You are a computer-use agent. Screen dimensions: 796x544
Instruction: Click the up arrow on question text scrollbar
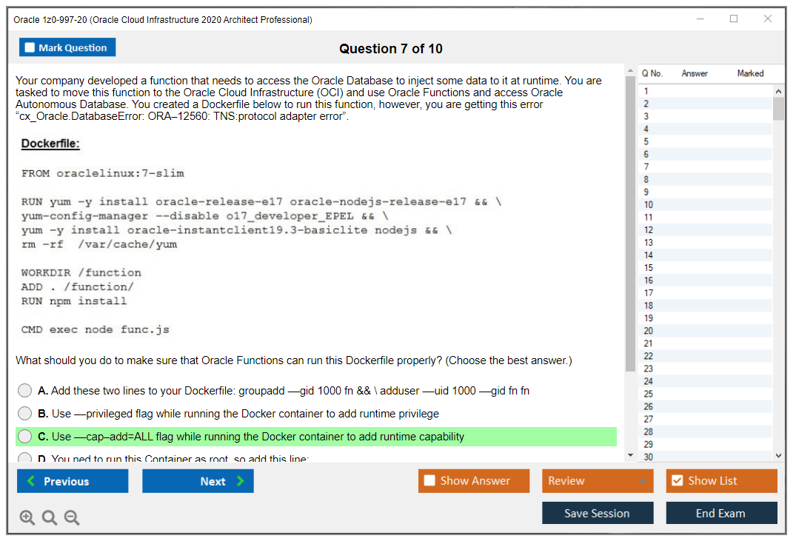630,70
